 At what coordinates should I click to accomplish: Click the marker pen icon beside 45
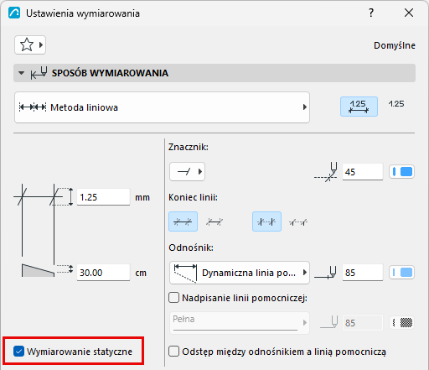click(326, 172)
